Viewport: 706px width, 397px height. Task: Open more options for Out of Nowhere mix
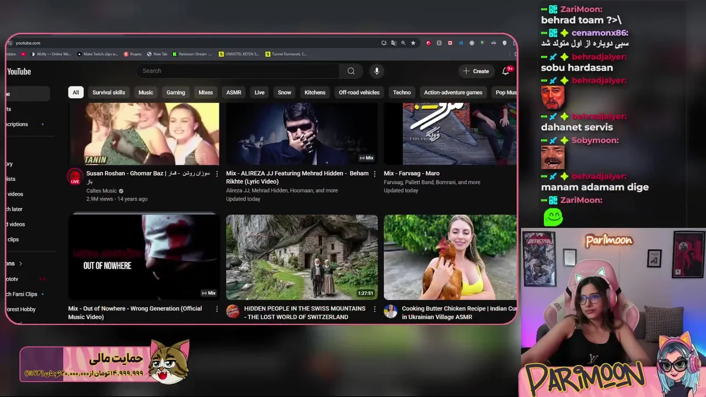click(217, 309)
